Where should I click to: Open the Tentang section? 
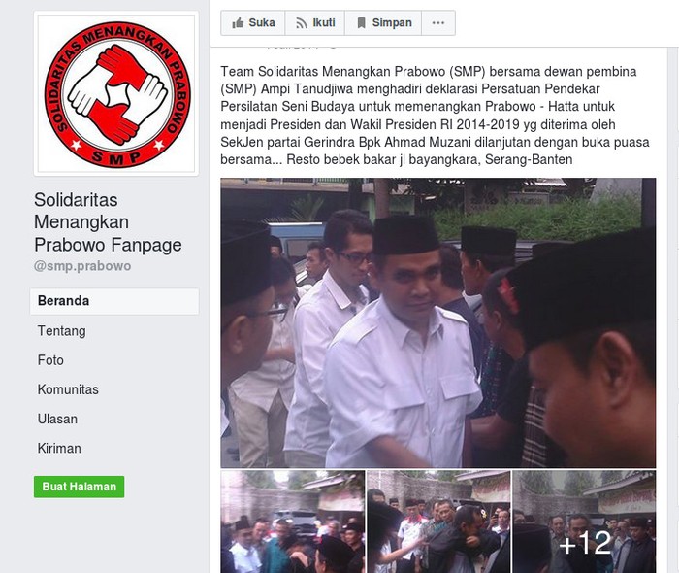61,331
